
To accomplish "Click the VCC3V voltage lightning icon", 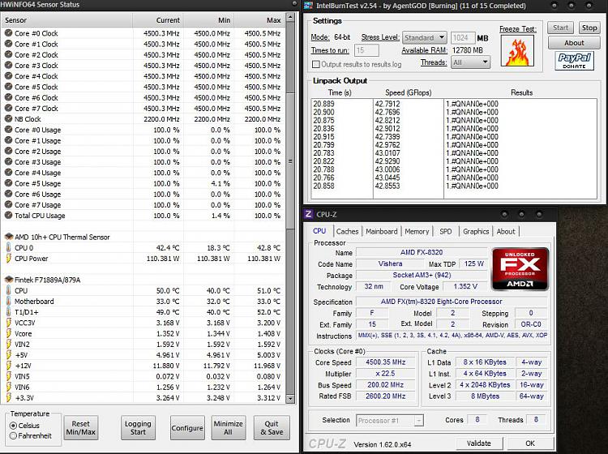I will pos(9,323).
